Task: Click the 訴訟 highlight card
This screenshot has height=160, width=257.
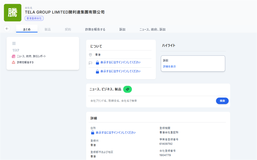Action: (x=193, y=64)
